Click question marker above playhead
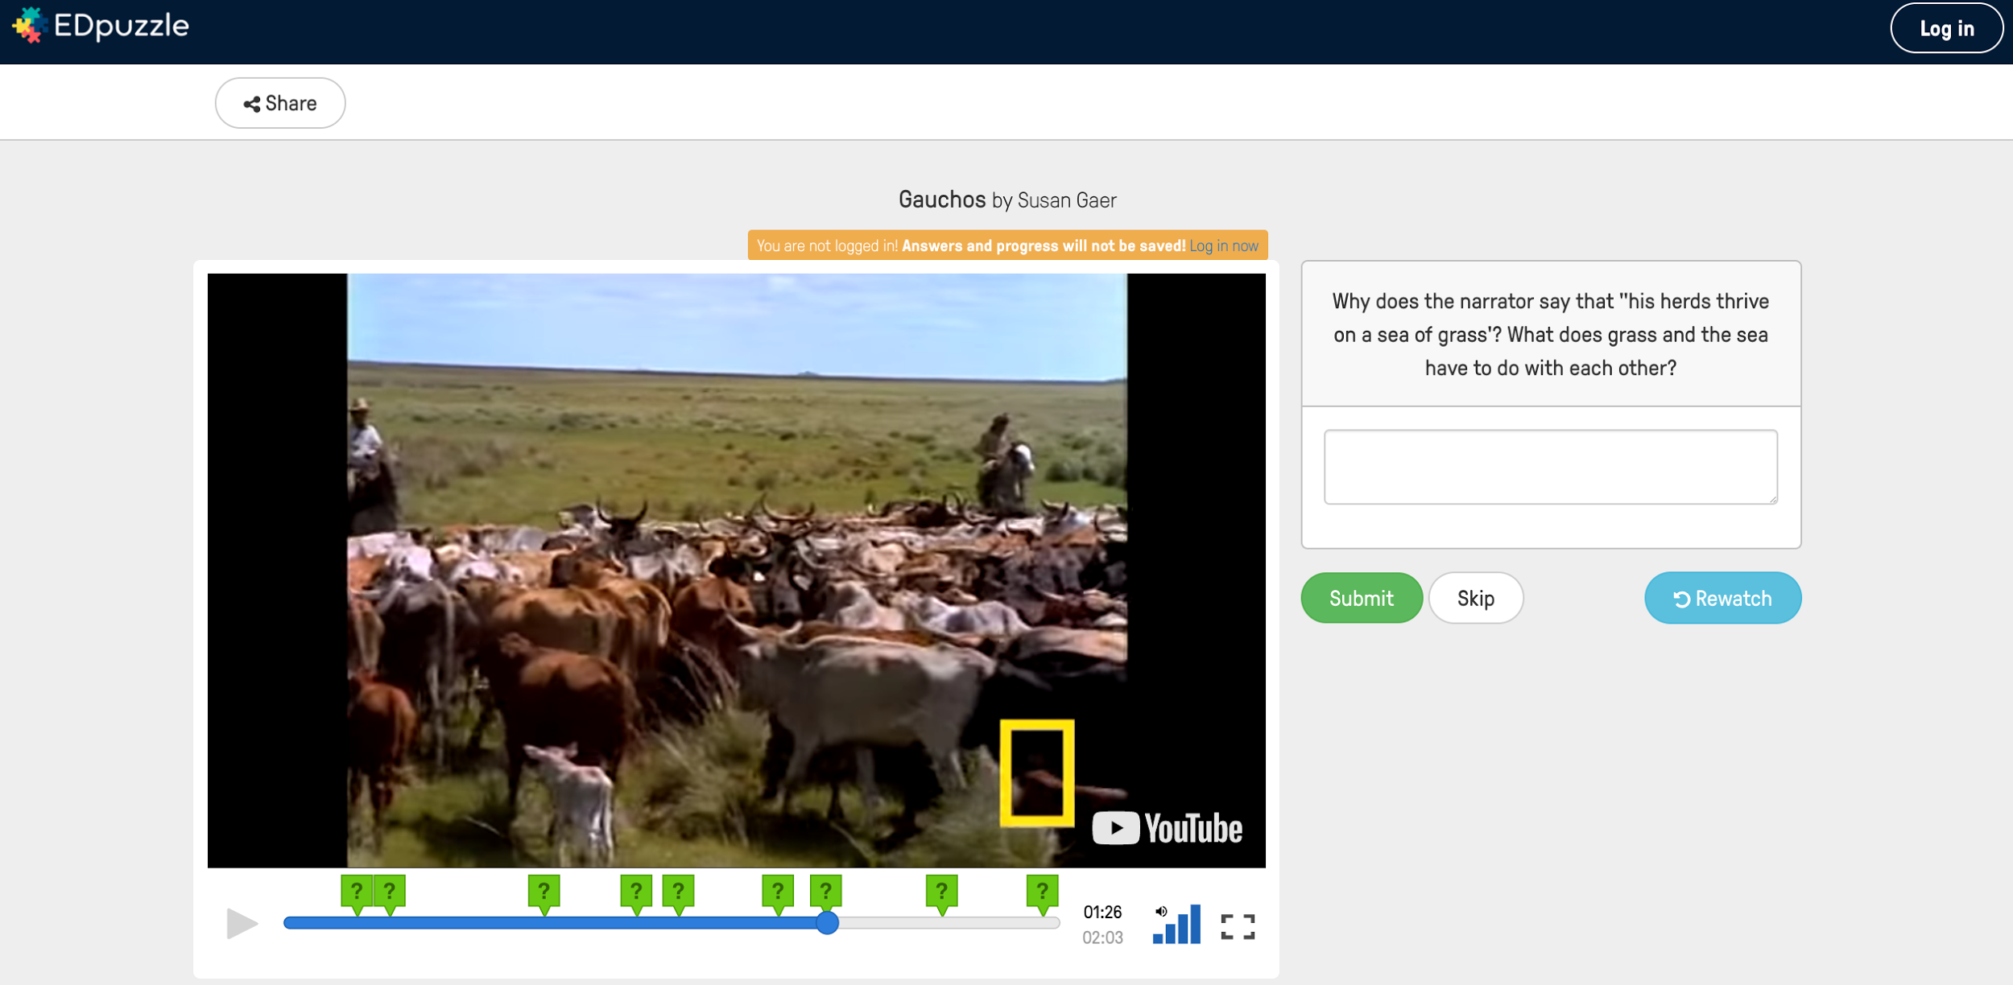Viewport: 2013px width, 985px height. pos(826,892)
